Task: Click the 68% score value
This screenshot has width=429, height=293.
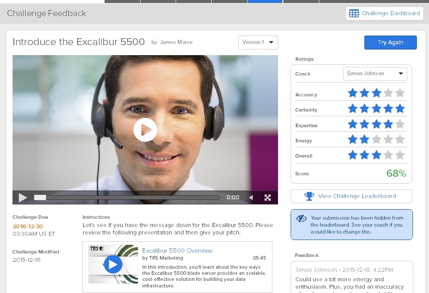Action: point(396,173)
